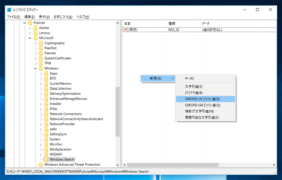Click the Lenovo folder icon
This screenshot has height=180, width=282.
click(36, 33)
